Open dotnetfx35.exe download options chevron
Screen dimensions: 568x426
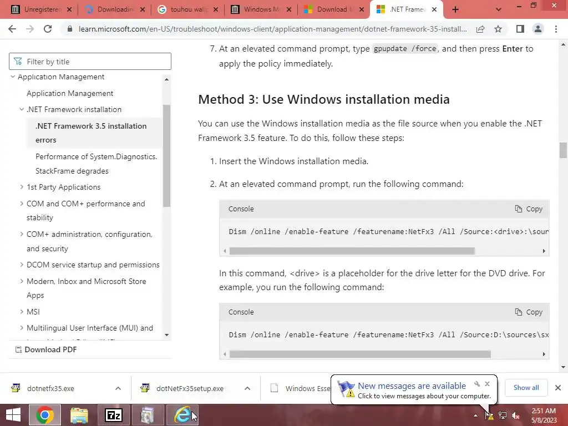[118, 388]
